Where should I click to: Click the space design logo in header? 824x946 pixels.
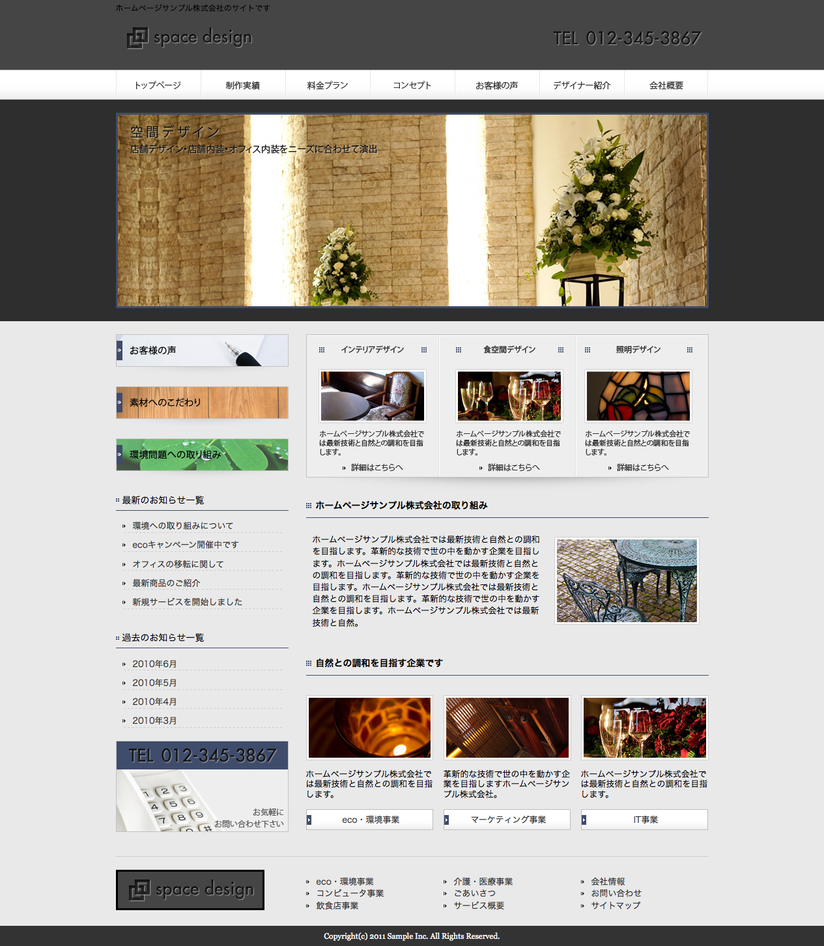pos(190,38)
